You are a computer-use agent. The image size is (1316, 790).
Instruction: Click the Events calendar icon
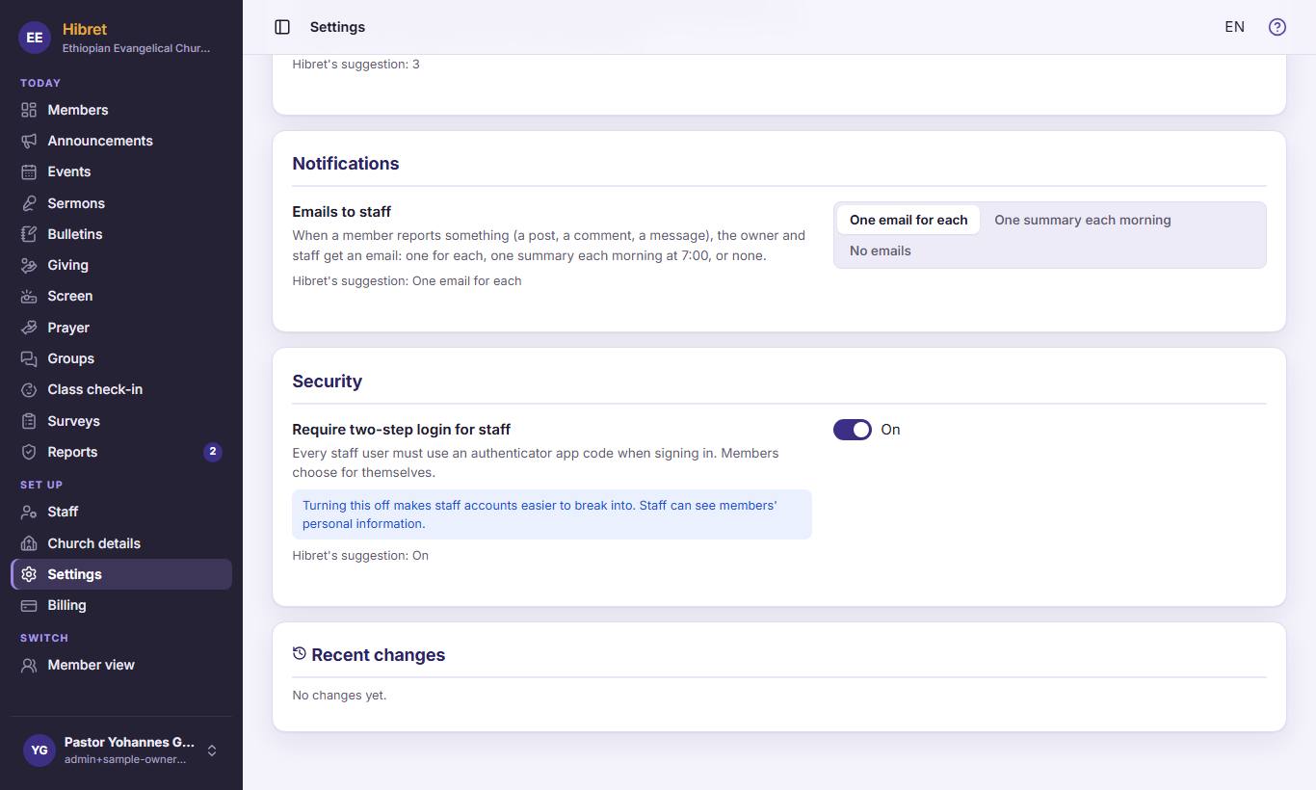pos(29,171)
